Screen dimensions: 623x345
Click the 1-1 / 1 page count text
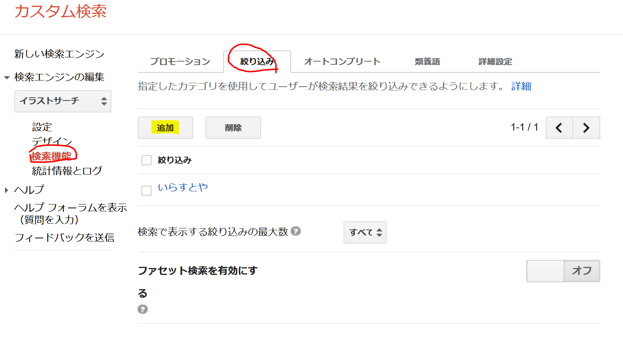(524, 127)
